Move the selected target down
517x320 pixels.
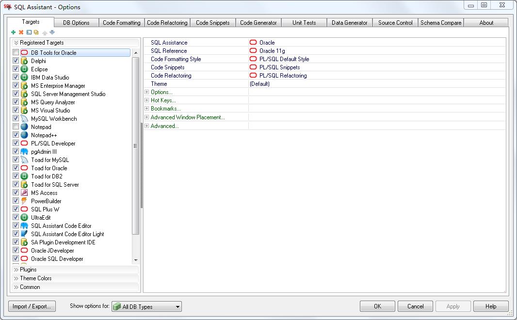(x=52, y=32)
